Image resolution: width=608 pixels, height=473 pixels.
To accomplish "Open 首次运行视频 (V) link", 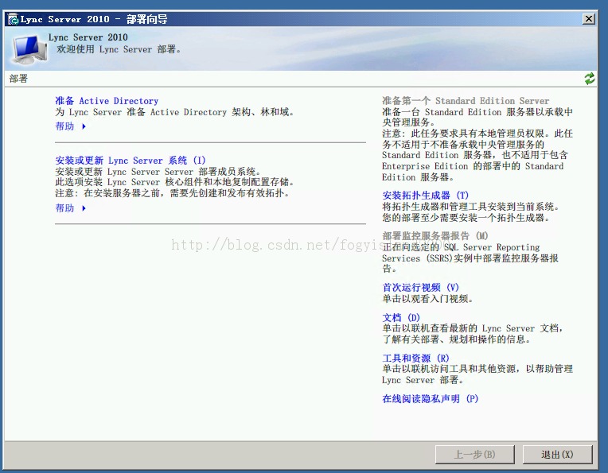I will [421, 288].
